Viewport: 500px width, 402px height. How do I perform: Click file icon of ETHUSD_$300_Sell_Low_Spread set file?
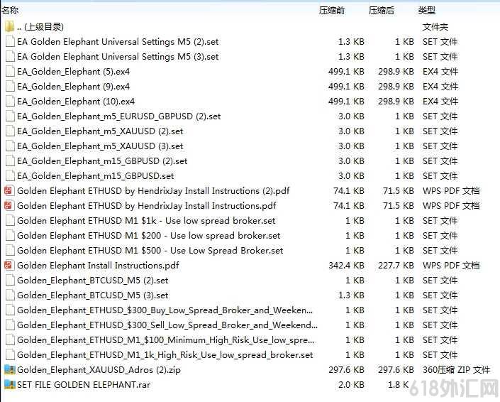point(10,325)
